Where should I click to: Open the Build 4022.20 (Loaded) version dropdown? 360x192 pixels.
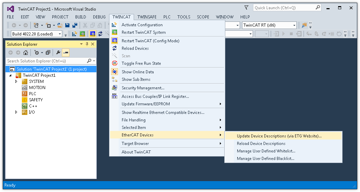(x=60, y=34)
